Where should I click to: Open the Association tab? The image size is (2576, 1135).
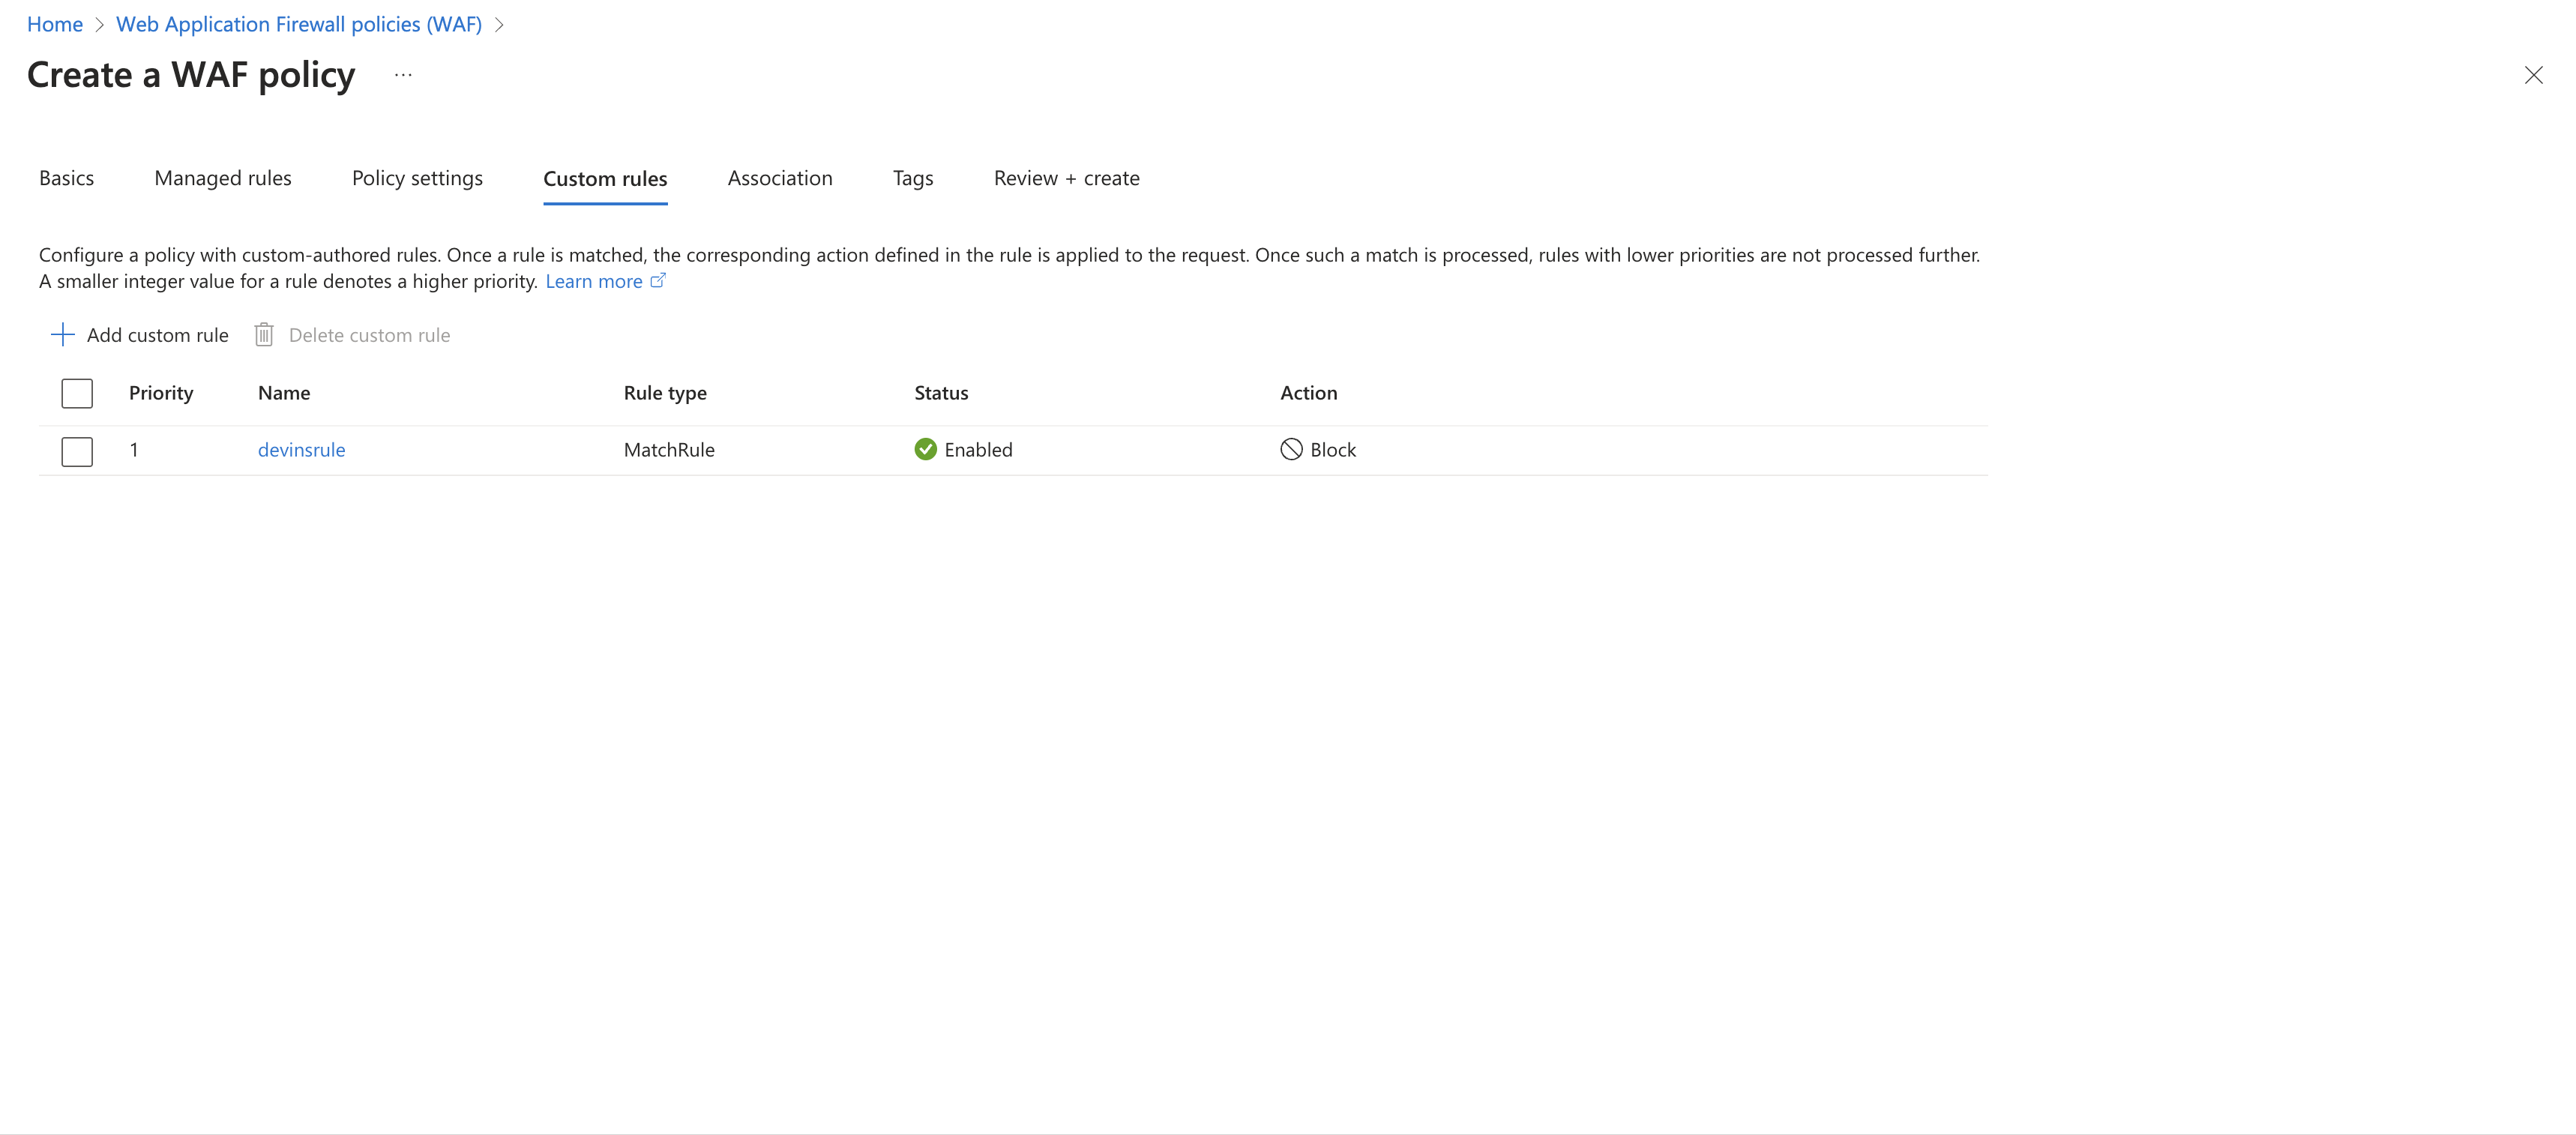(x=780, y=178)
